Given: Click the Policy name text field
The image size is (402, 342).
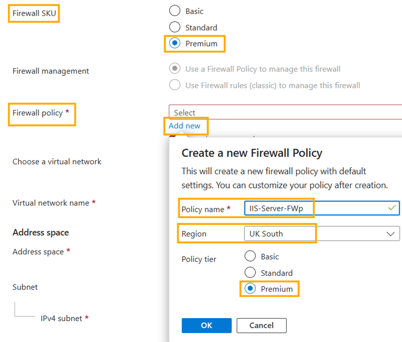Looking at the screenshot, I should tap(312, 208).
